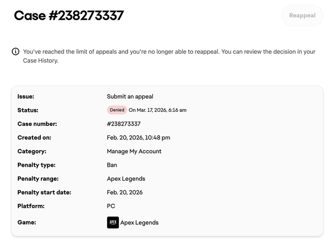
Task: Click the appeal limit notice text
Action: 169,56
